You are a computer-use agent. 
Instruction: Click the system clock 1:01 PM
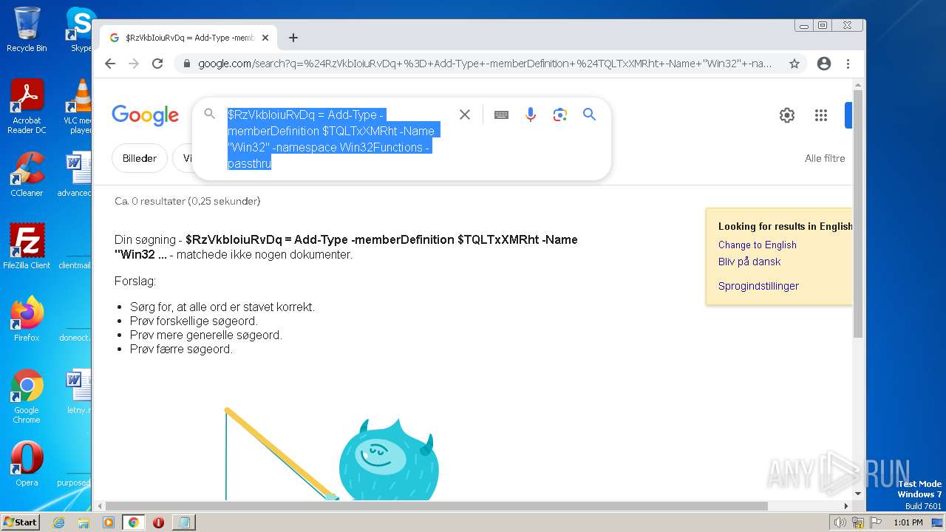click(x=908, y=522)
